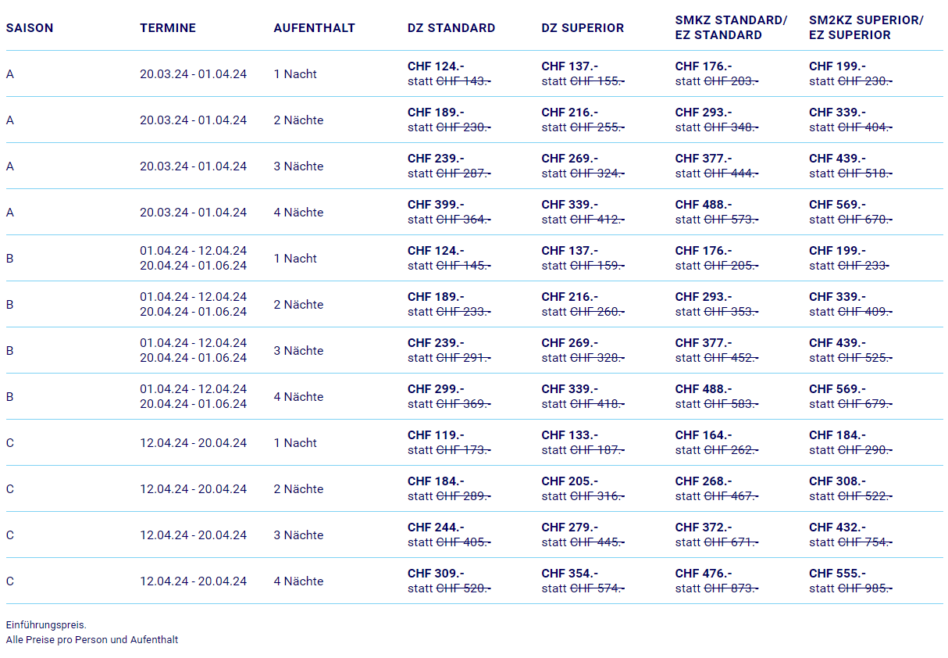The height and width of the screenshot is (658, 948).
Task: Click the Einführungspreis footnote text
Action: point(46,625)
